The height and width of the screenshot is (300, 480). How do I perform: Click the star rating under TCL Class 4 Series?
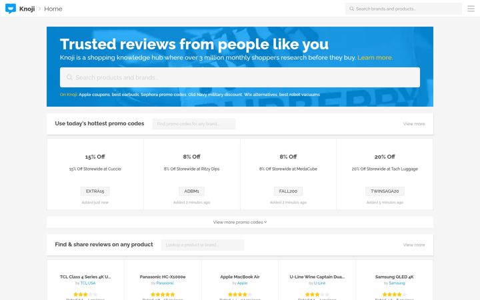click(x=85, y=294)
